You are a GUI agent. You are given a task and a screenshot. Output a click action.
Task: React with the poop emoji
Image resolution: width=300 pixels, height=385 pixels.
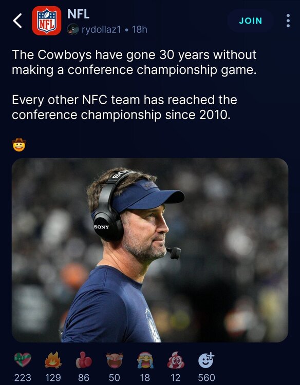point(176,360)
